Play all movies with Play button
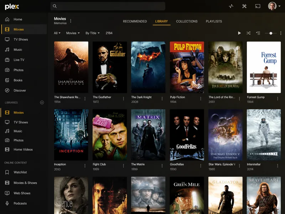This screenshot has width=285, height=214. [239, 33]
